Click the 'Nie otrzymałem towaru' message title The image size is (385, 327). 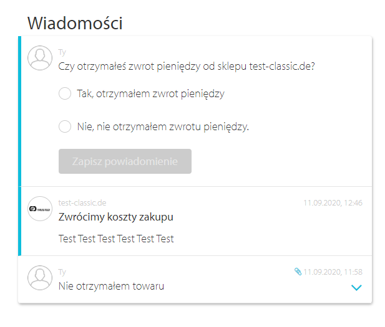(111, 286)
